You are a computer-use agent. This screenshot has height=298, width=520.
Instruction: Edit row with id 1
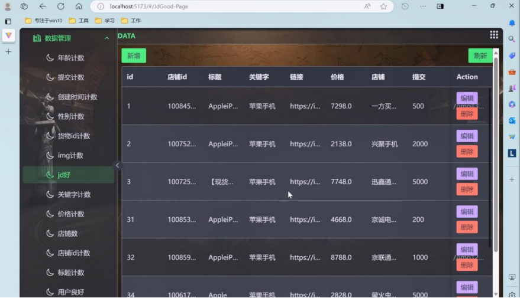pos(467,98)
